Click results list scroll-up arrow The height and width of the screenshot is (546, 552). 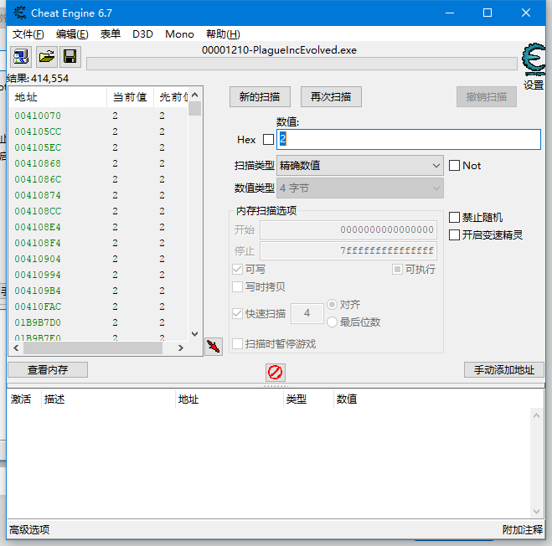tap(194, 95)
